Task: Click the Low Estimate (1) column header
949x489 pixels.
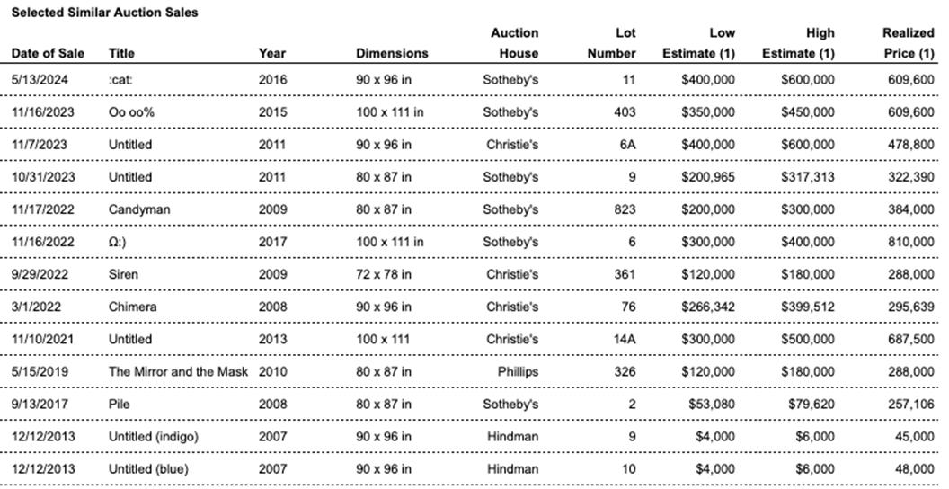Action: click(698, 43)
